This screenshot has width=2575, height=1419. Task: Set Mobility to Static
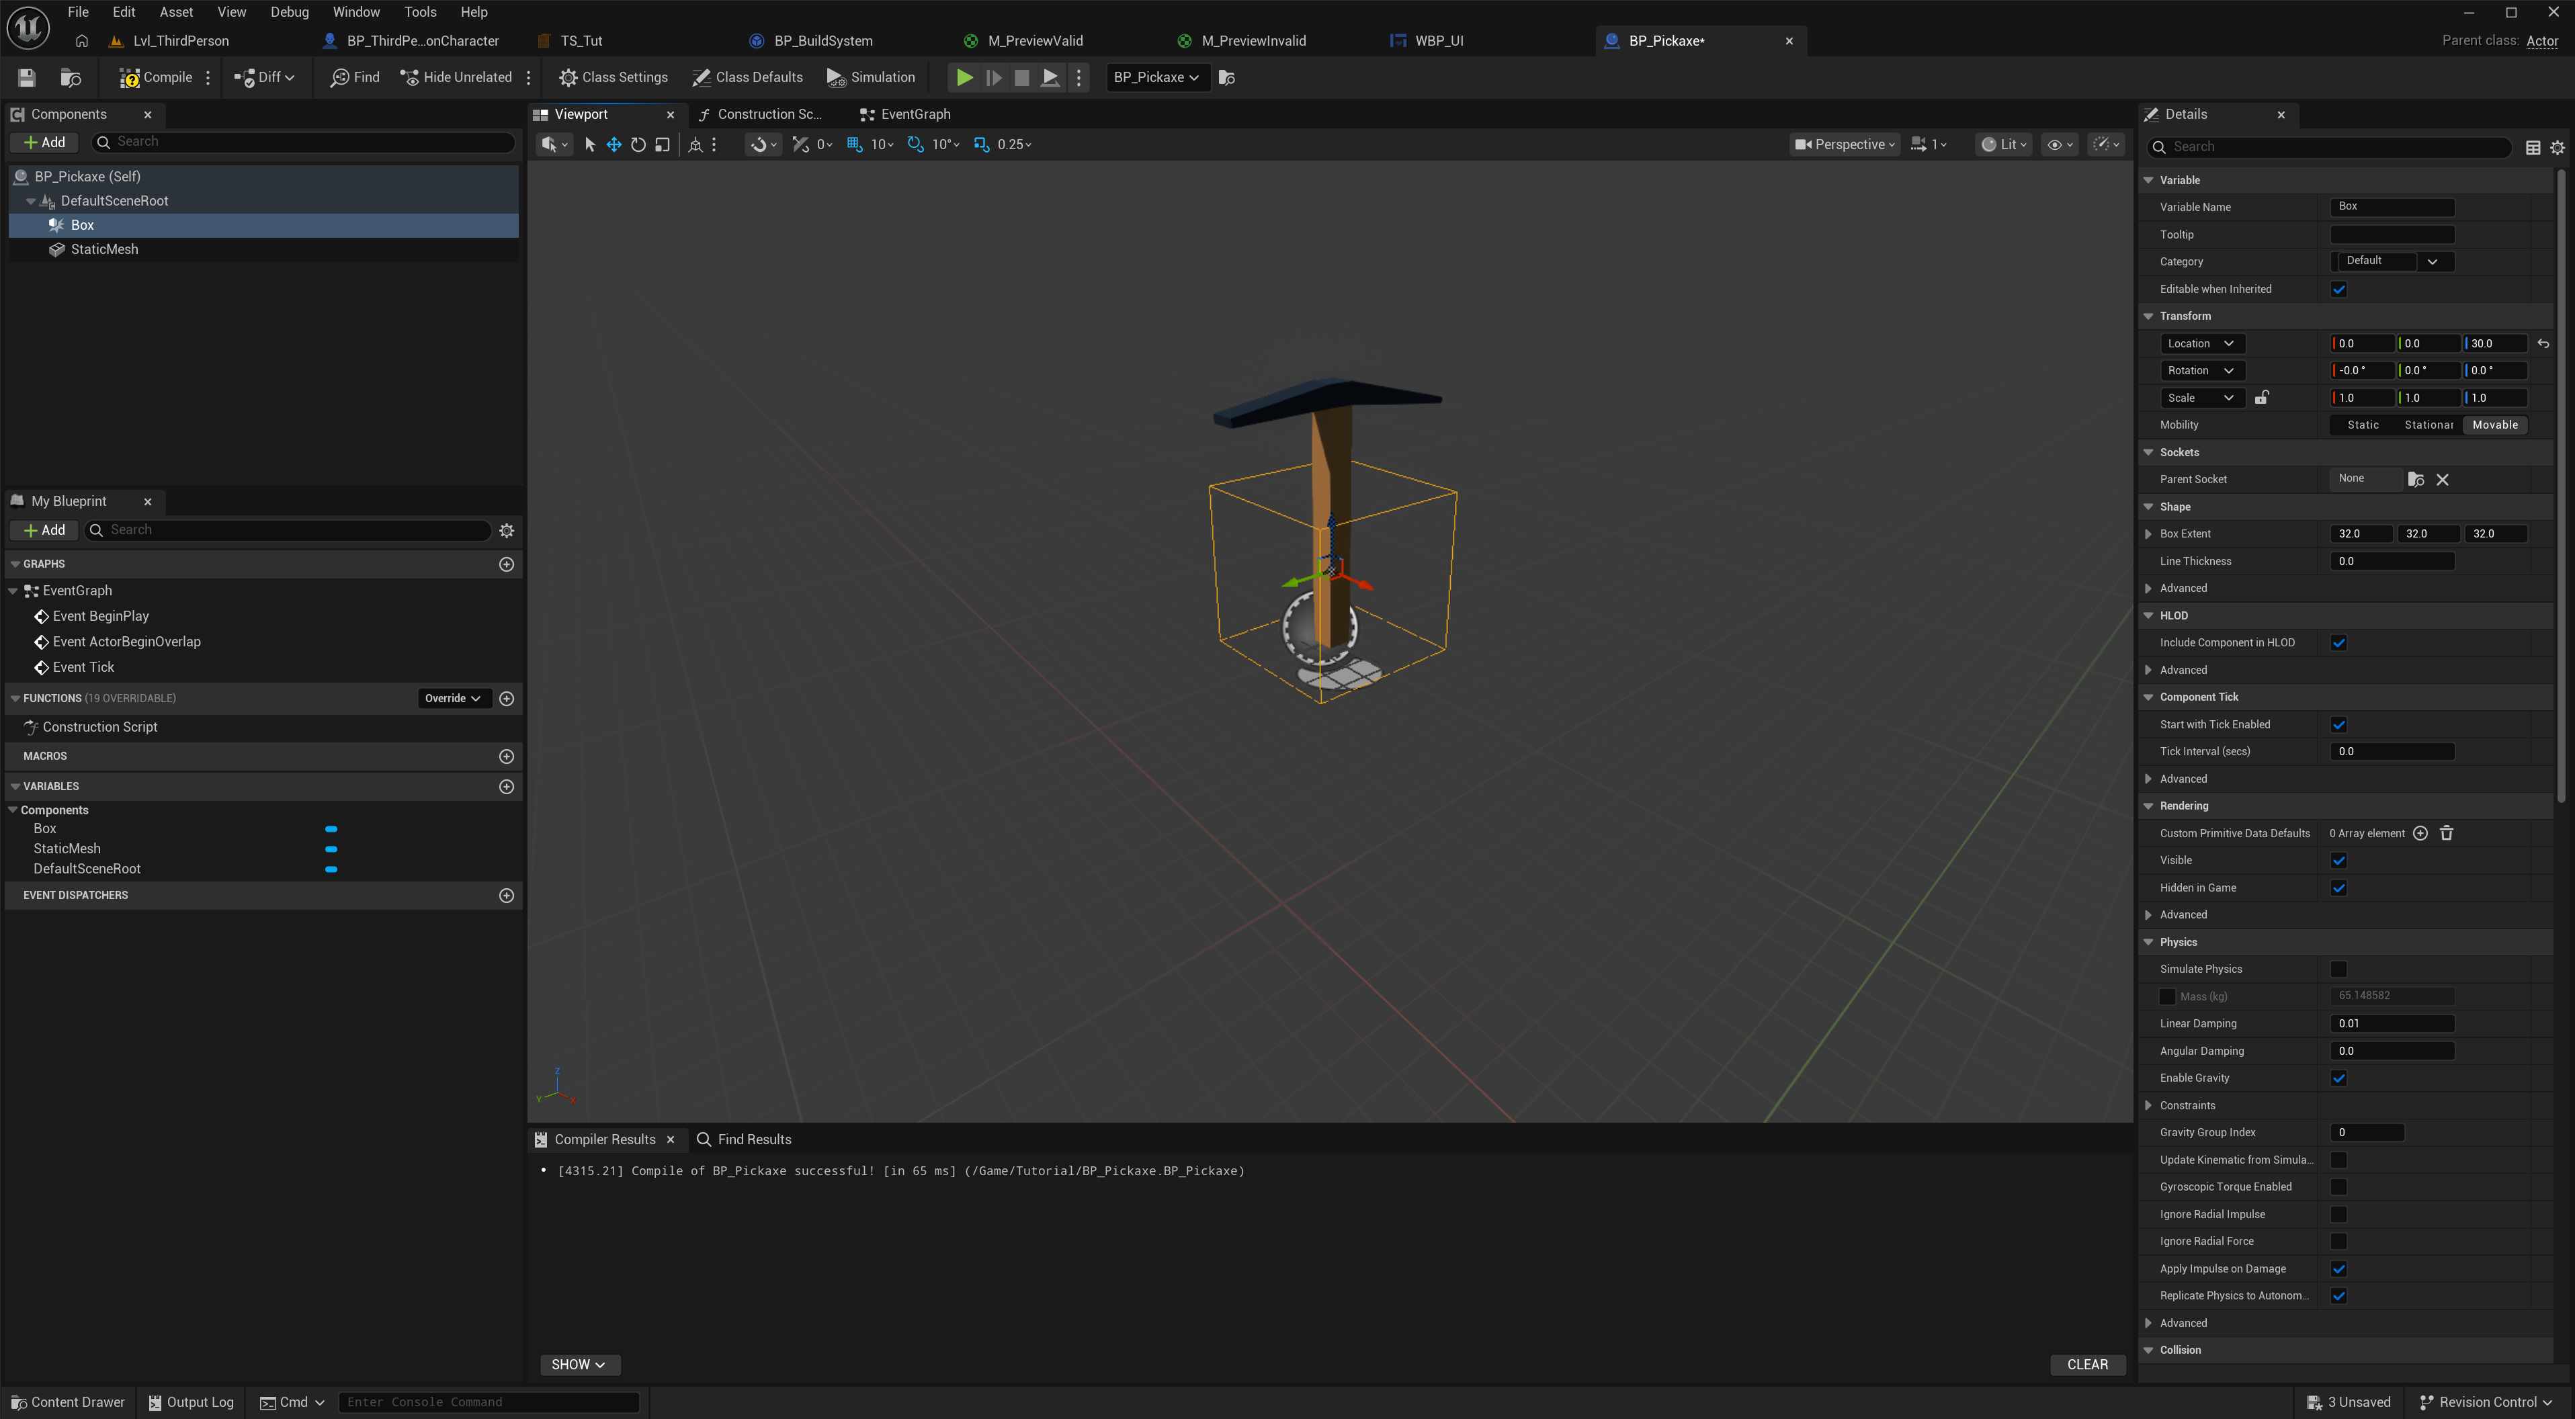2362,426
